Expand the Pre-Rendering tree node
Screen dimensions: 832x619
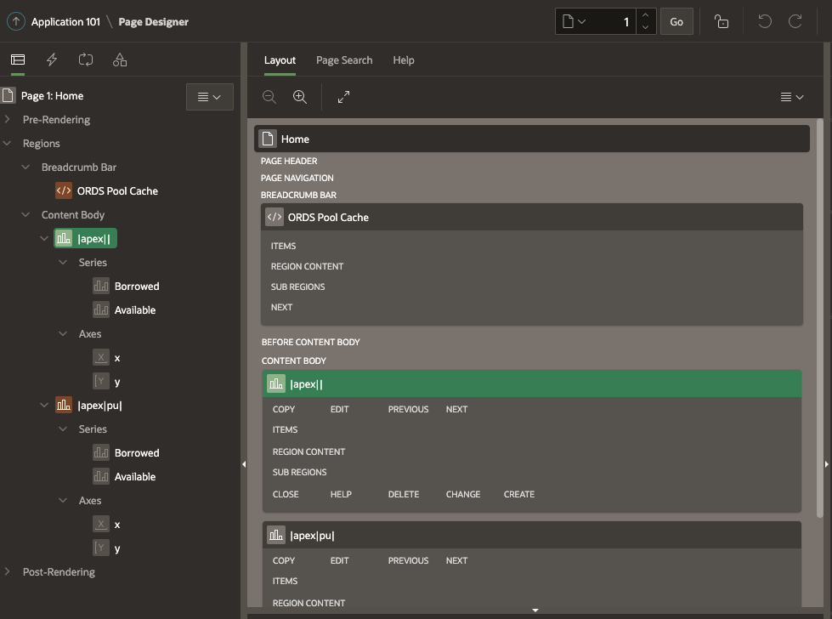[x=8, y=120]
